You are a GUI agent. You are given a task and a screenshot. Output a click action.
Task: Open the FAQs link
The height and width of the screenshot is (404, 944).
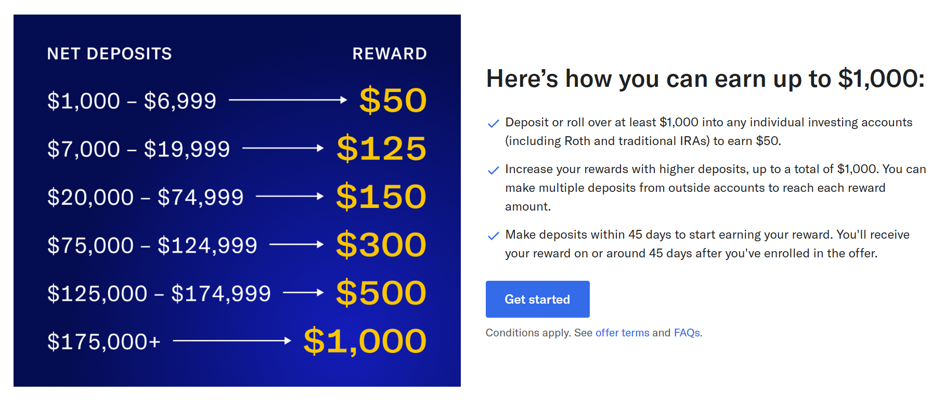point(687,333)
